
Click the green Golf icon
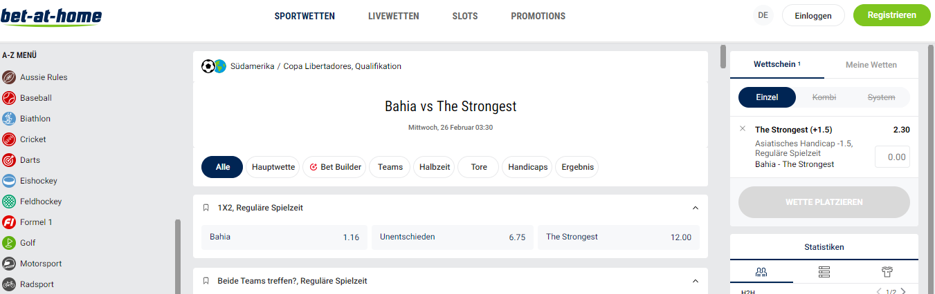coord(9,243)
